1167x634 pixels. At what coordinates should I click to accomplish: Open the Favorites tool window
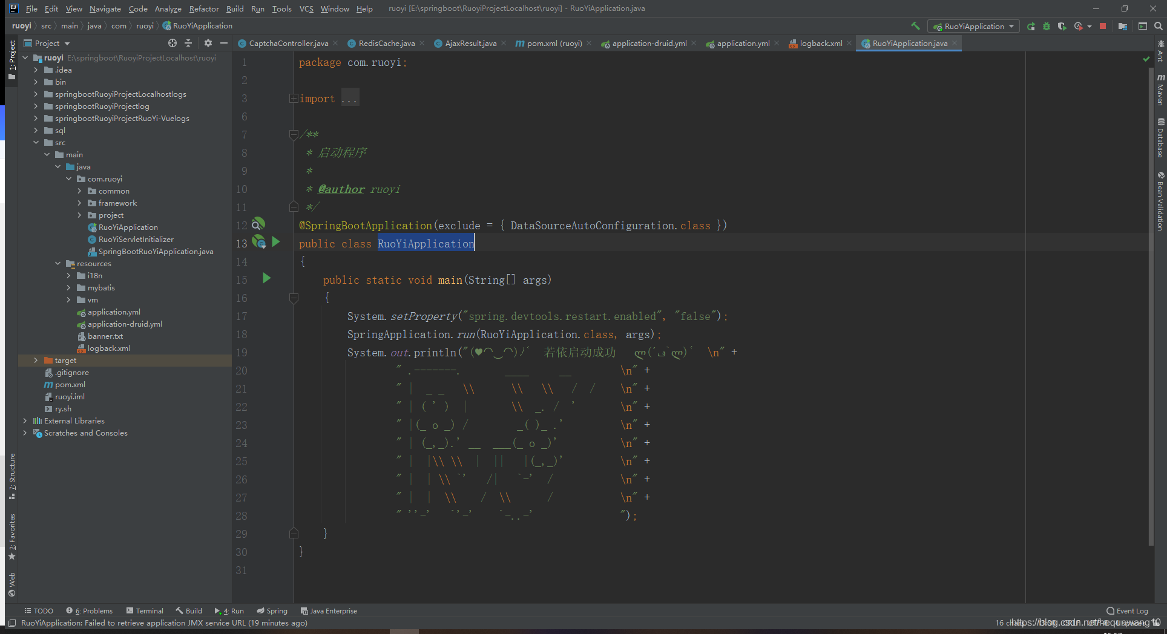coord(12,537)
